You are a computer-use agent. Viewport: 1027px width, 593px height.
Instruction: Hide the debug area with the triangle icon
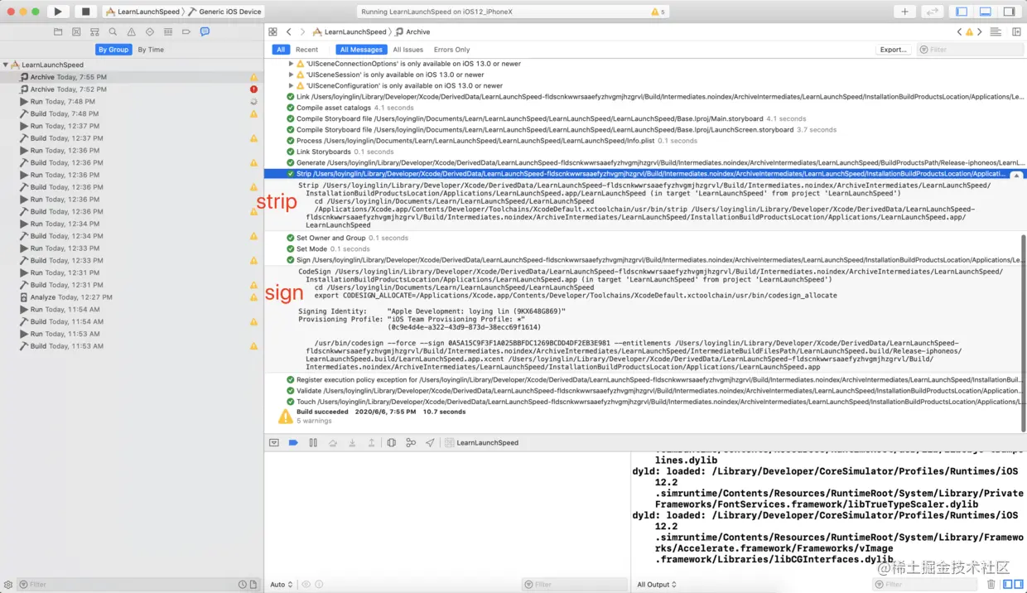coord(274,443)
